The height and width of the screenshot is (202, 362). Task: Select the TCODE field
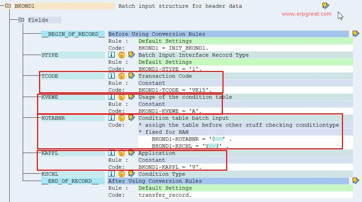coord(73,76)
